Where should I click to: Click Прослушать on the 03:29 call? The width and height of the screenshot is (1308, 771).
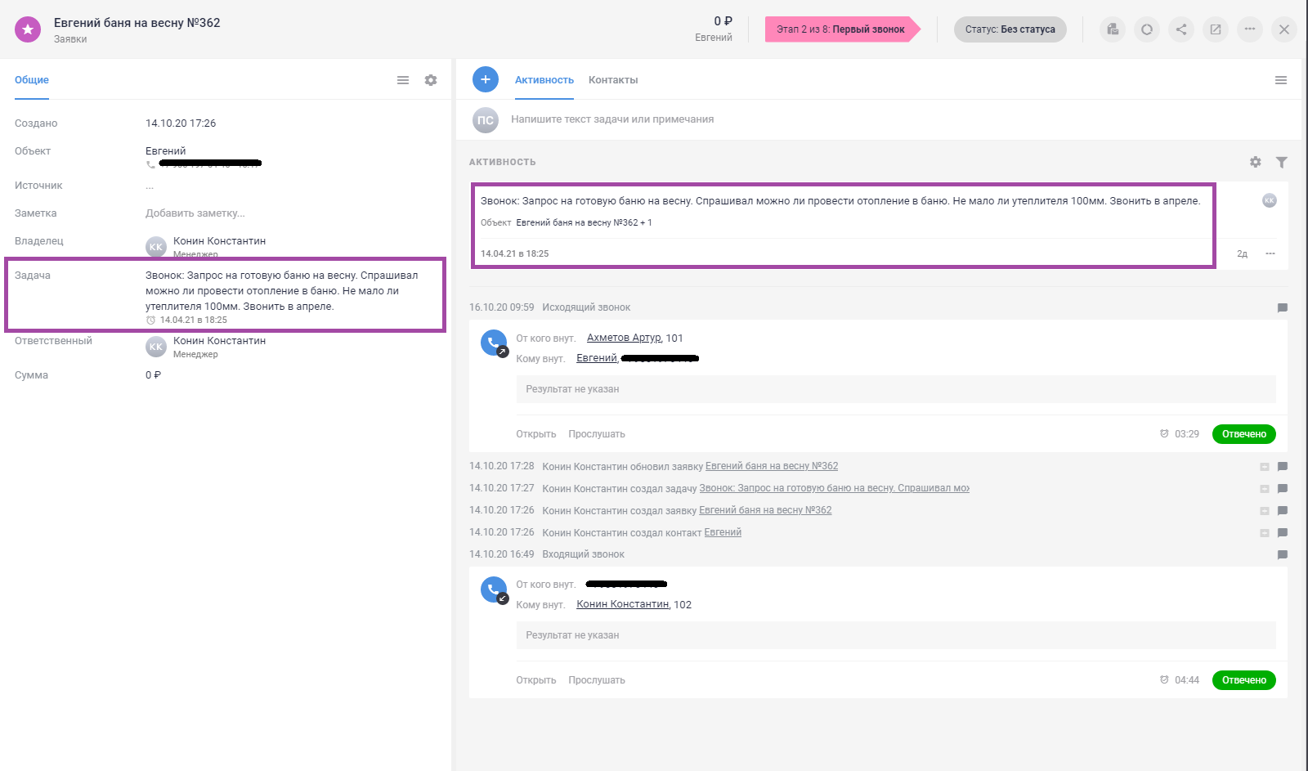pos(597,434)
